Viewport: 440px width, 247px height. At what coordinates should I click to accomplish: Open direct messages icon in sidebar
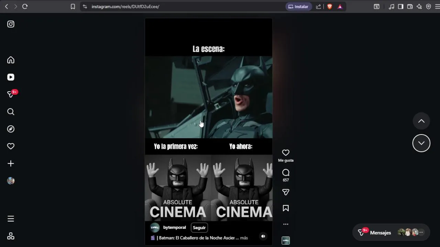(11, 94)
